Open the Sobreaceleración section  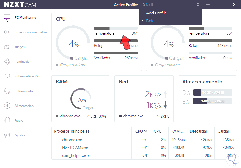(27, 76)
